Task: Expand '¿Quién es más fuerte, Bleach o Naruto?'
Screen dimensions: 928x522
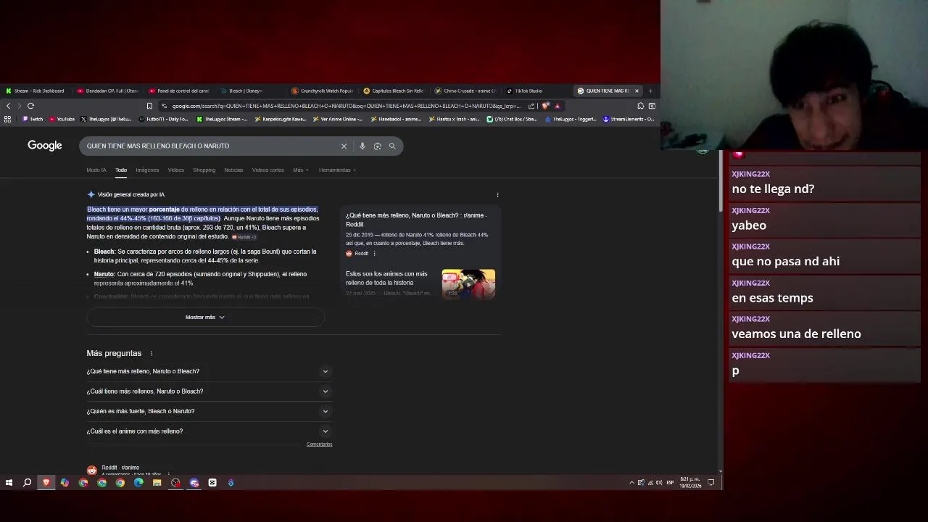Action: tap(209, 411)
